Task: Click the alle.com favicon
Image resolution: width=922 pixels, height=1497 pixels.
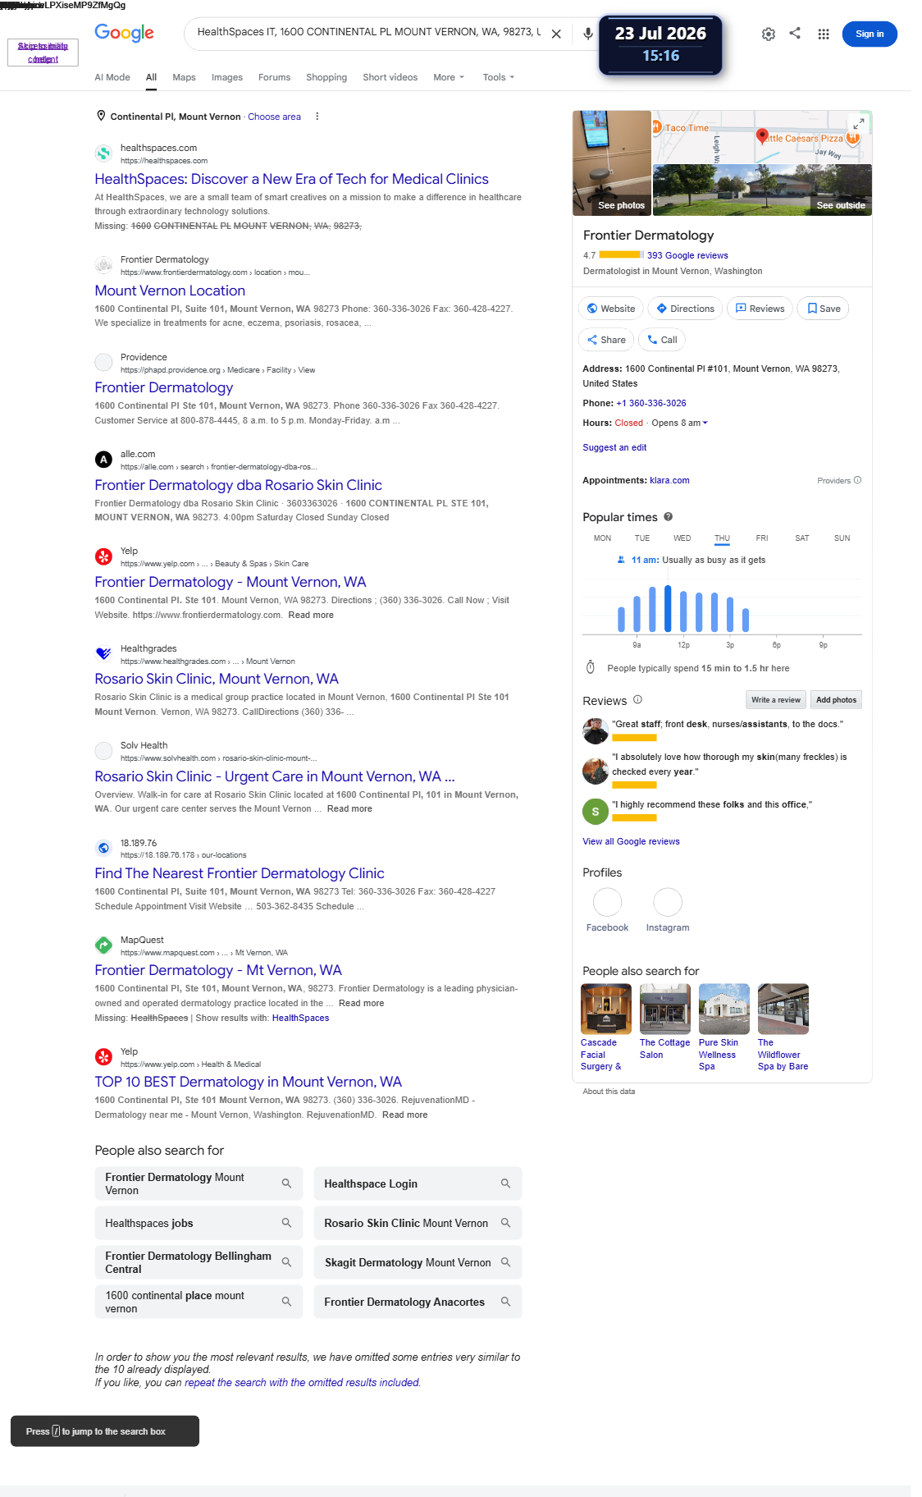Action: pos(103,460)
